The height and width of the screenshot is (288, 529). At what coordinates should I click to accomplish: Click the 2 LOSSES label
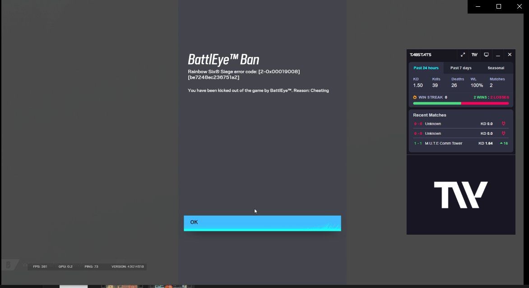[500, 97]
